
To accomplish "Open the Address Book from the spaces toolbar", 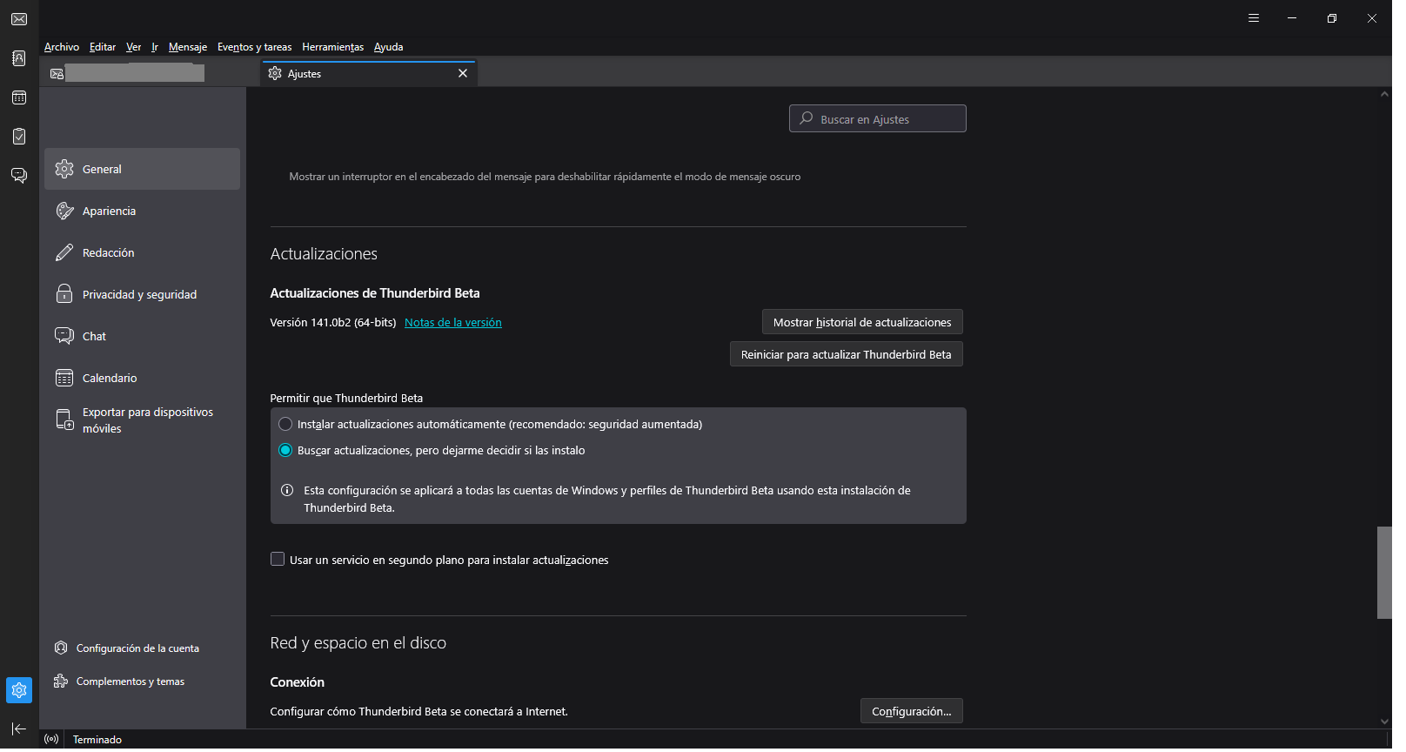I will pyautogui.click(x=19, y=58).
